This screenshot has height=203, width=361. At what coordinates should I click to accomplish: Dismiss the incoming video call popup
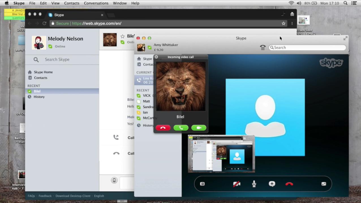156,57
